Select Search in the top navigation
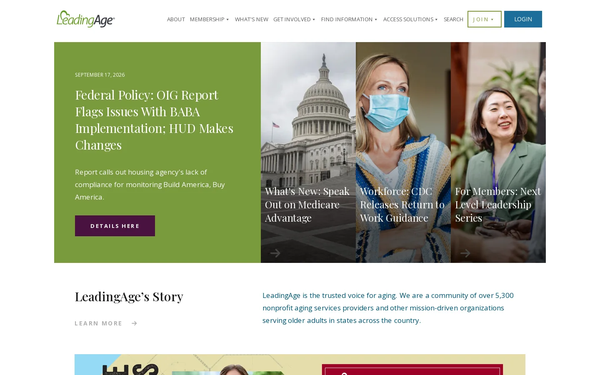 pos(453,19)
